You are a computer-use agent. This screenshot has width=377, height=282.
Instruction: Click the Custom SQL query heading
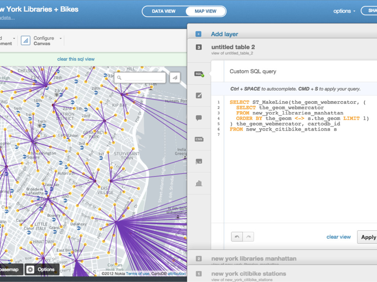pyautogui.click(x=253, y=72)
